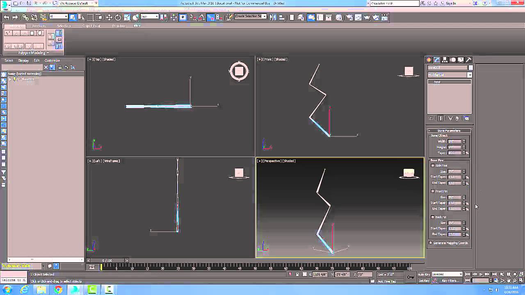Toggle the Angle Snap icon
Screen dimensions: 525x295
[x=202, y=17]
